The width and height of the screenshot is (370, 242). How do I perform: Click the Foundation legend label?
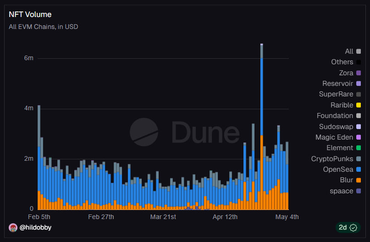(335, 116)
